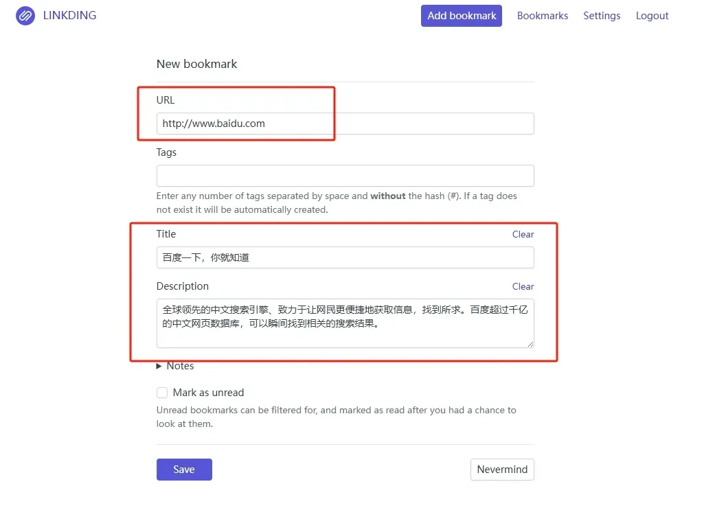Click the Tags field label
715x508 pixels.
coord(166,152)
